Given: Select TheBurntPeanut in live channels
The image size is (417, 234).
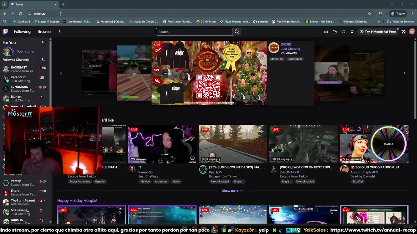Looking at the screenshot, I should click(x=24, y=202).
